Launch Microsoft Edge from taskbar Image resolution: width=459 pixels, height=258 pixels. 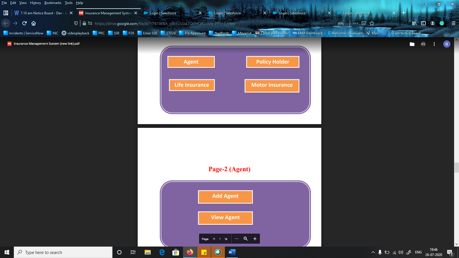tap(162, 252)
